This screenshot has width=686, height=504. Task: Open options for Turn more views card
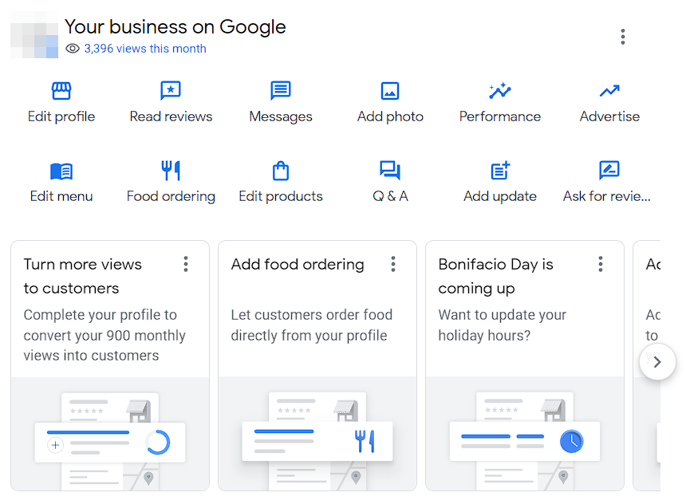tap(186, 264)
